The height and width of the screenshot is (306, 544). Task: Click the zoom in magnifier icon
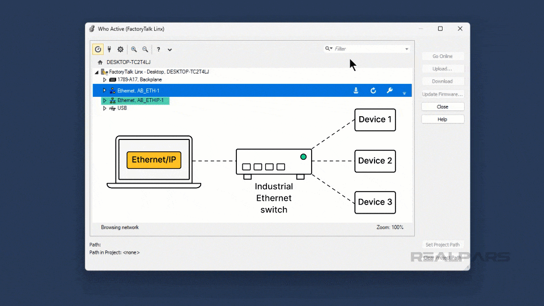coord(134,49)
